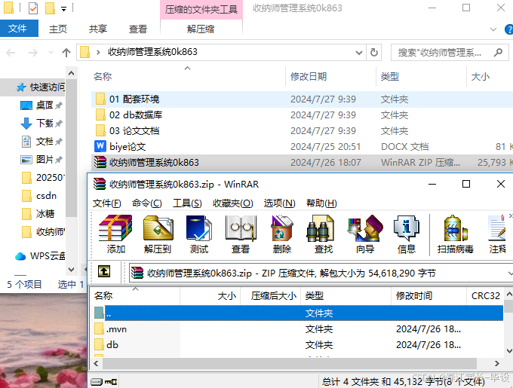Open the Wizard (向导) toolbar icon
This screenshot has width=513, height=388.
tap(365, 234)
